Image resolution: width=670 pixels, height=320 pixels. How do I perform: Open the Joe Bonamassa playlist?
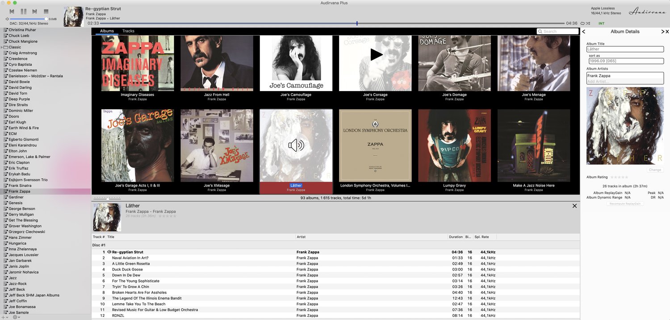(46, 307)
